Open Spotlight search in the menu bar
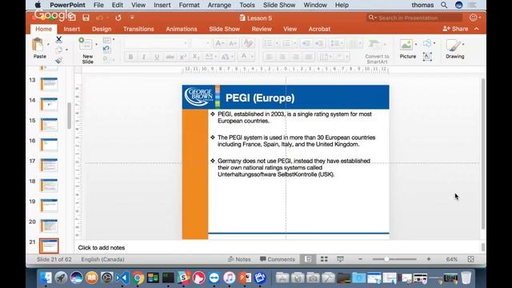 pos(444,5)
